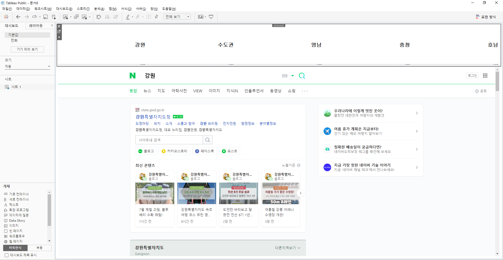Collapse the left dashboard side pane

52,25
